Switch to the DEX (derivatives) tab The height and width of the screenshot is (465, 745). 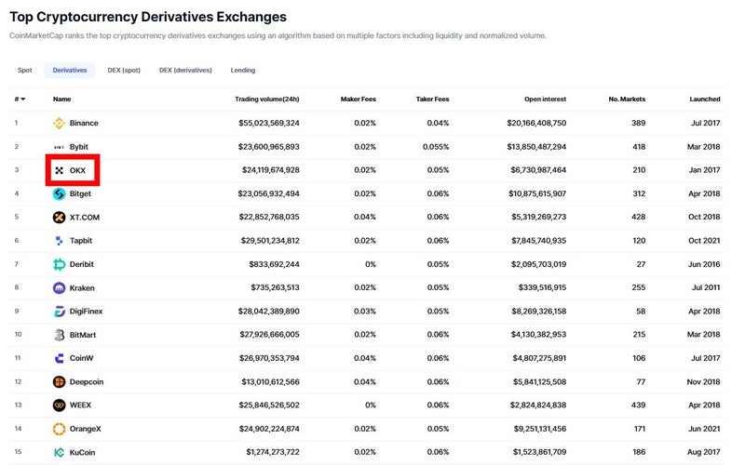(x=185, y=71)
